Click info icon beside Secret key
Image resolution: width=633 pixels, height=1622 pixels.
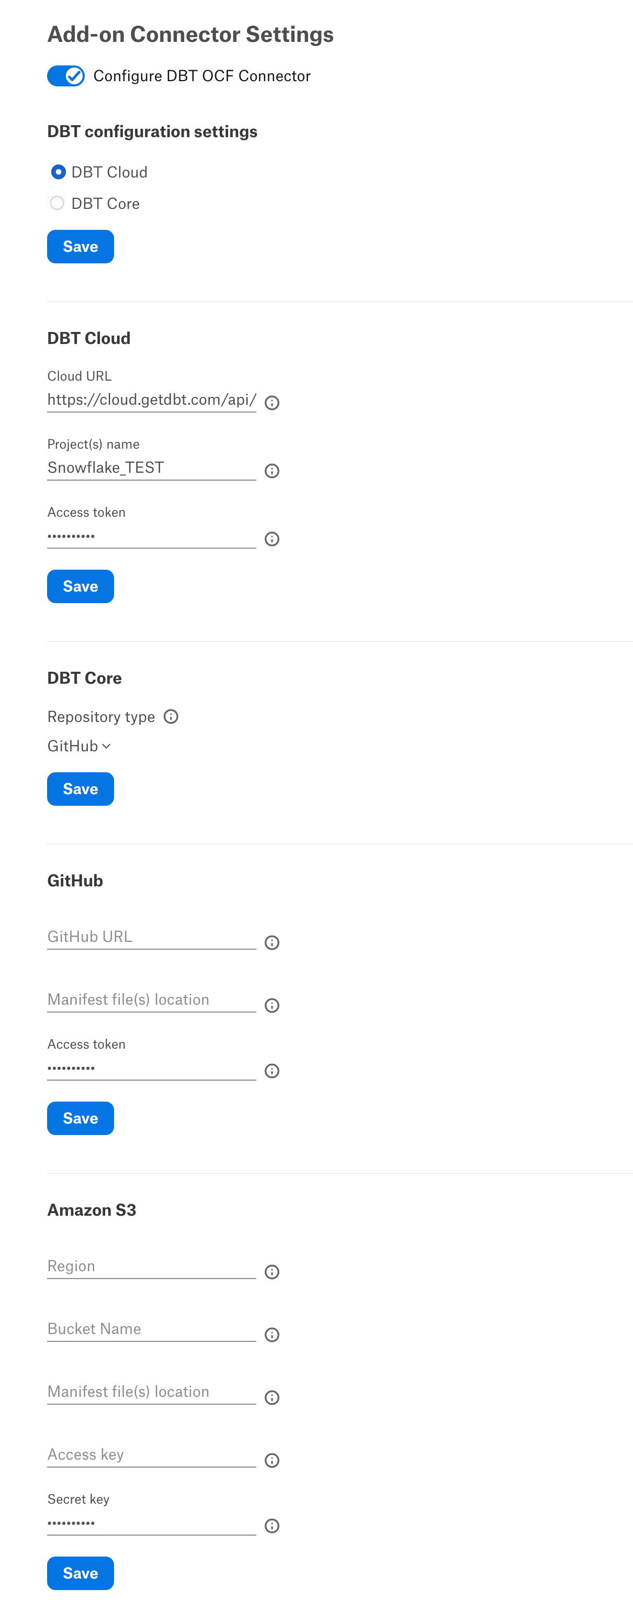[x=272, y=1525]
